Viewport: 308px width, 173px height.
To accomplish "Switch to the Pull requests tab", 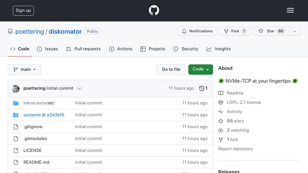I will point(83,49).
